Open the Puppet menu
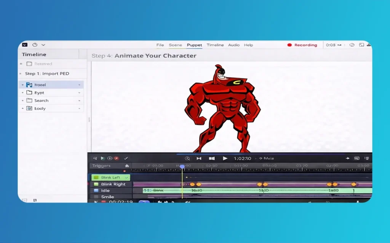 (x=194, y=45)
